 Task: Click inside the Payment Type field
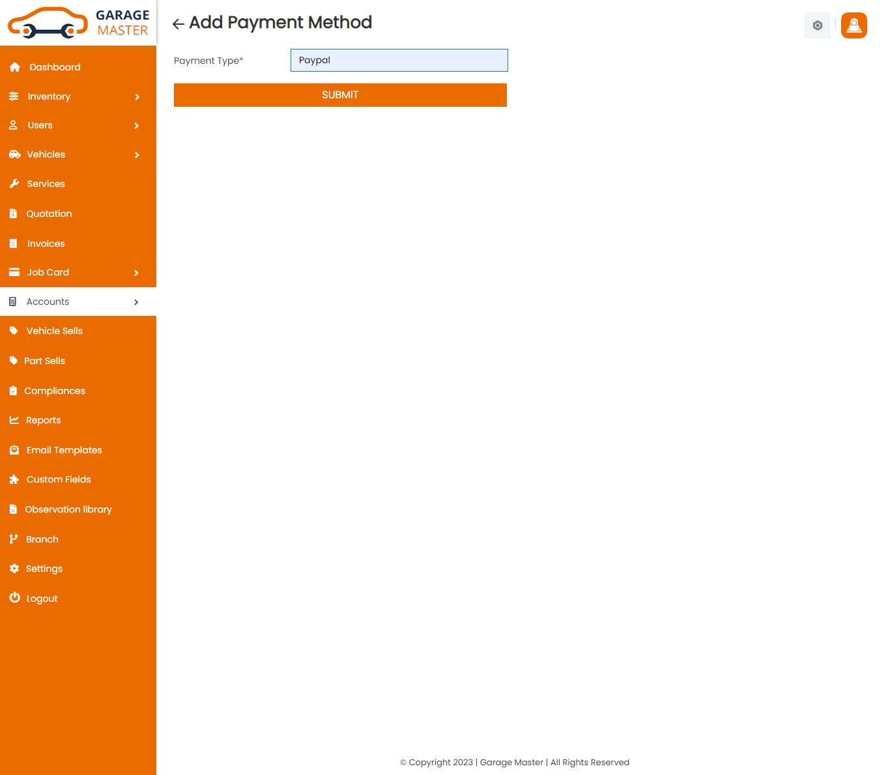pyautogui.click(x=399, y=60)
